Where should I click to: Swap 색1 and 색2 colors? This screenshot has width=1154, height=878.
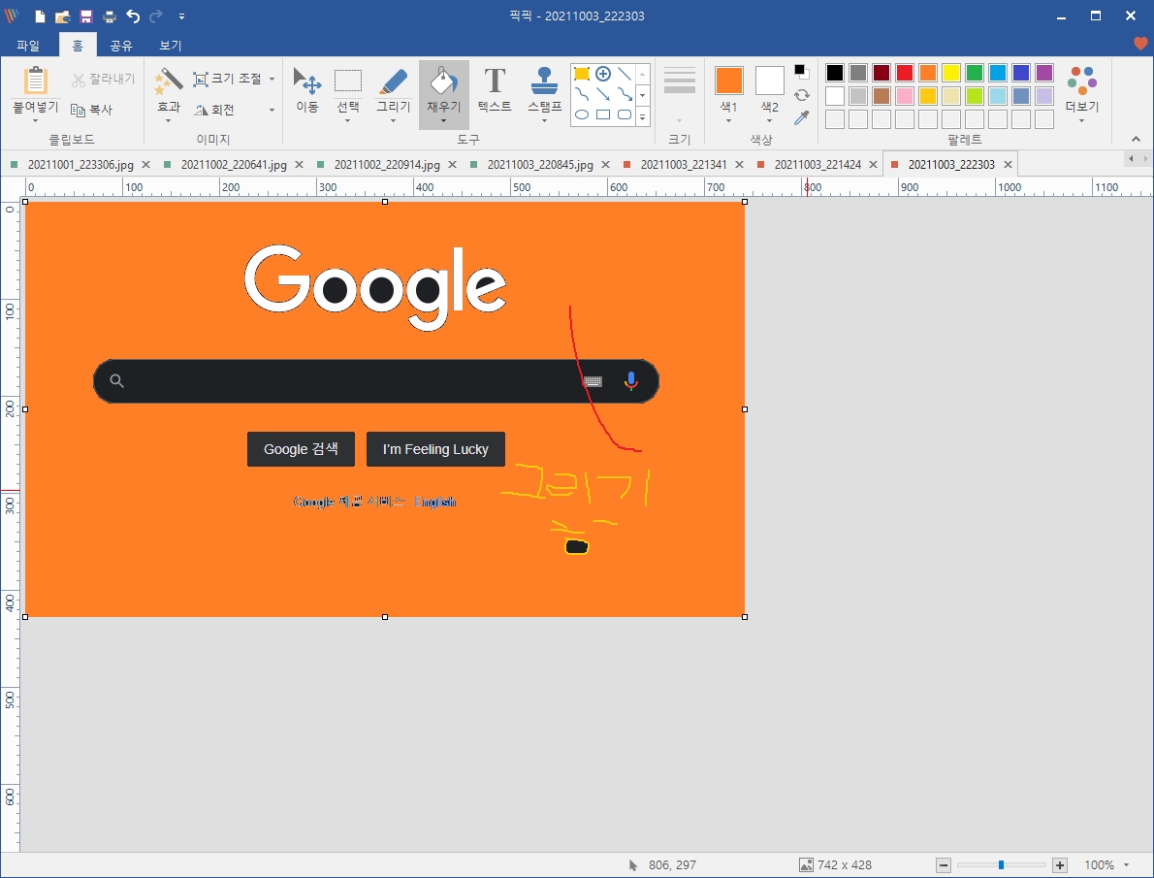pyautogui.click(x=801, y=95)
